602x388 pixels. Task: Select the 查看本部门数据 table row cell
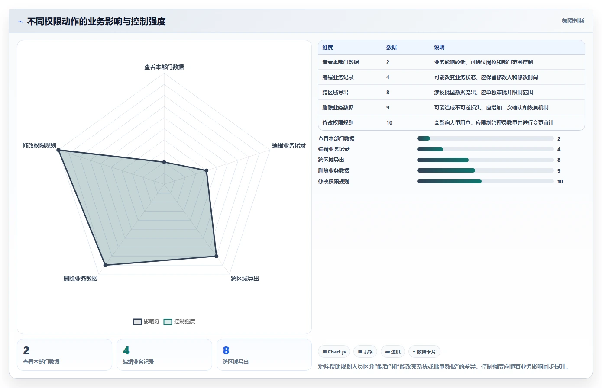[340, 62]
